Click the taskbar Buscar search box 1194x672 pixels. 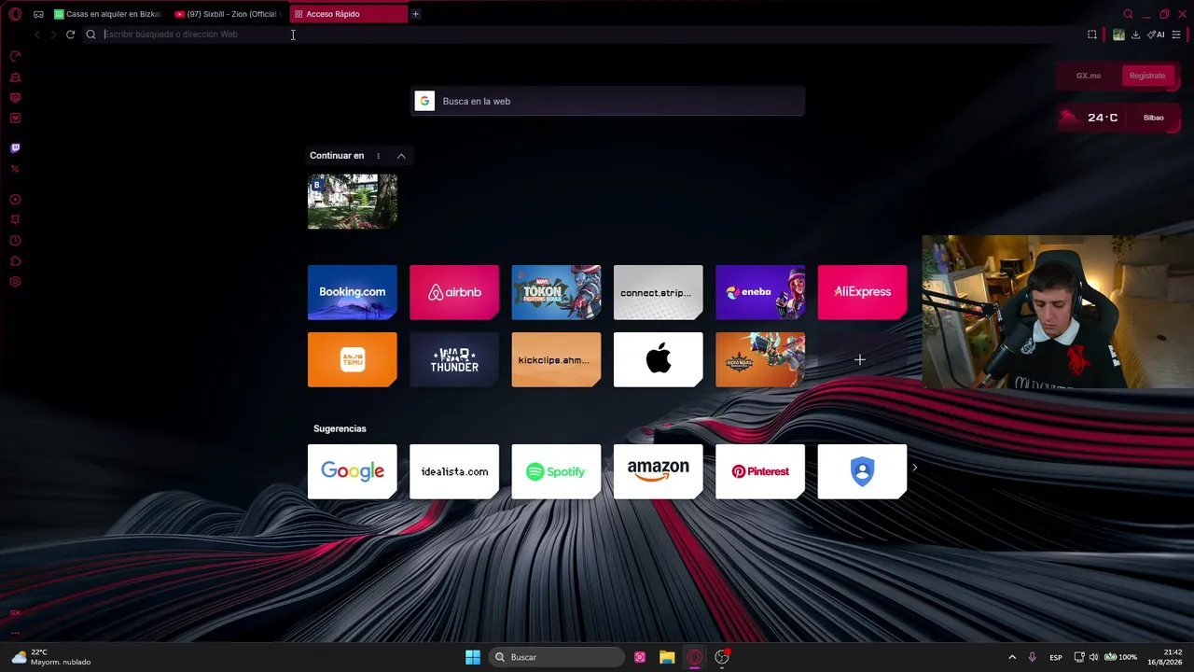[x=557, y=657]
